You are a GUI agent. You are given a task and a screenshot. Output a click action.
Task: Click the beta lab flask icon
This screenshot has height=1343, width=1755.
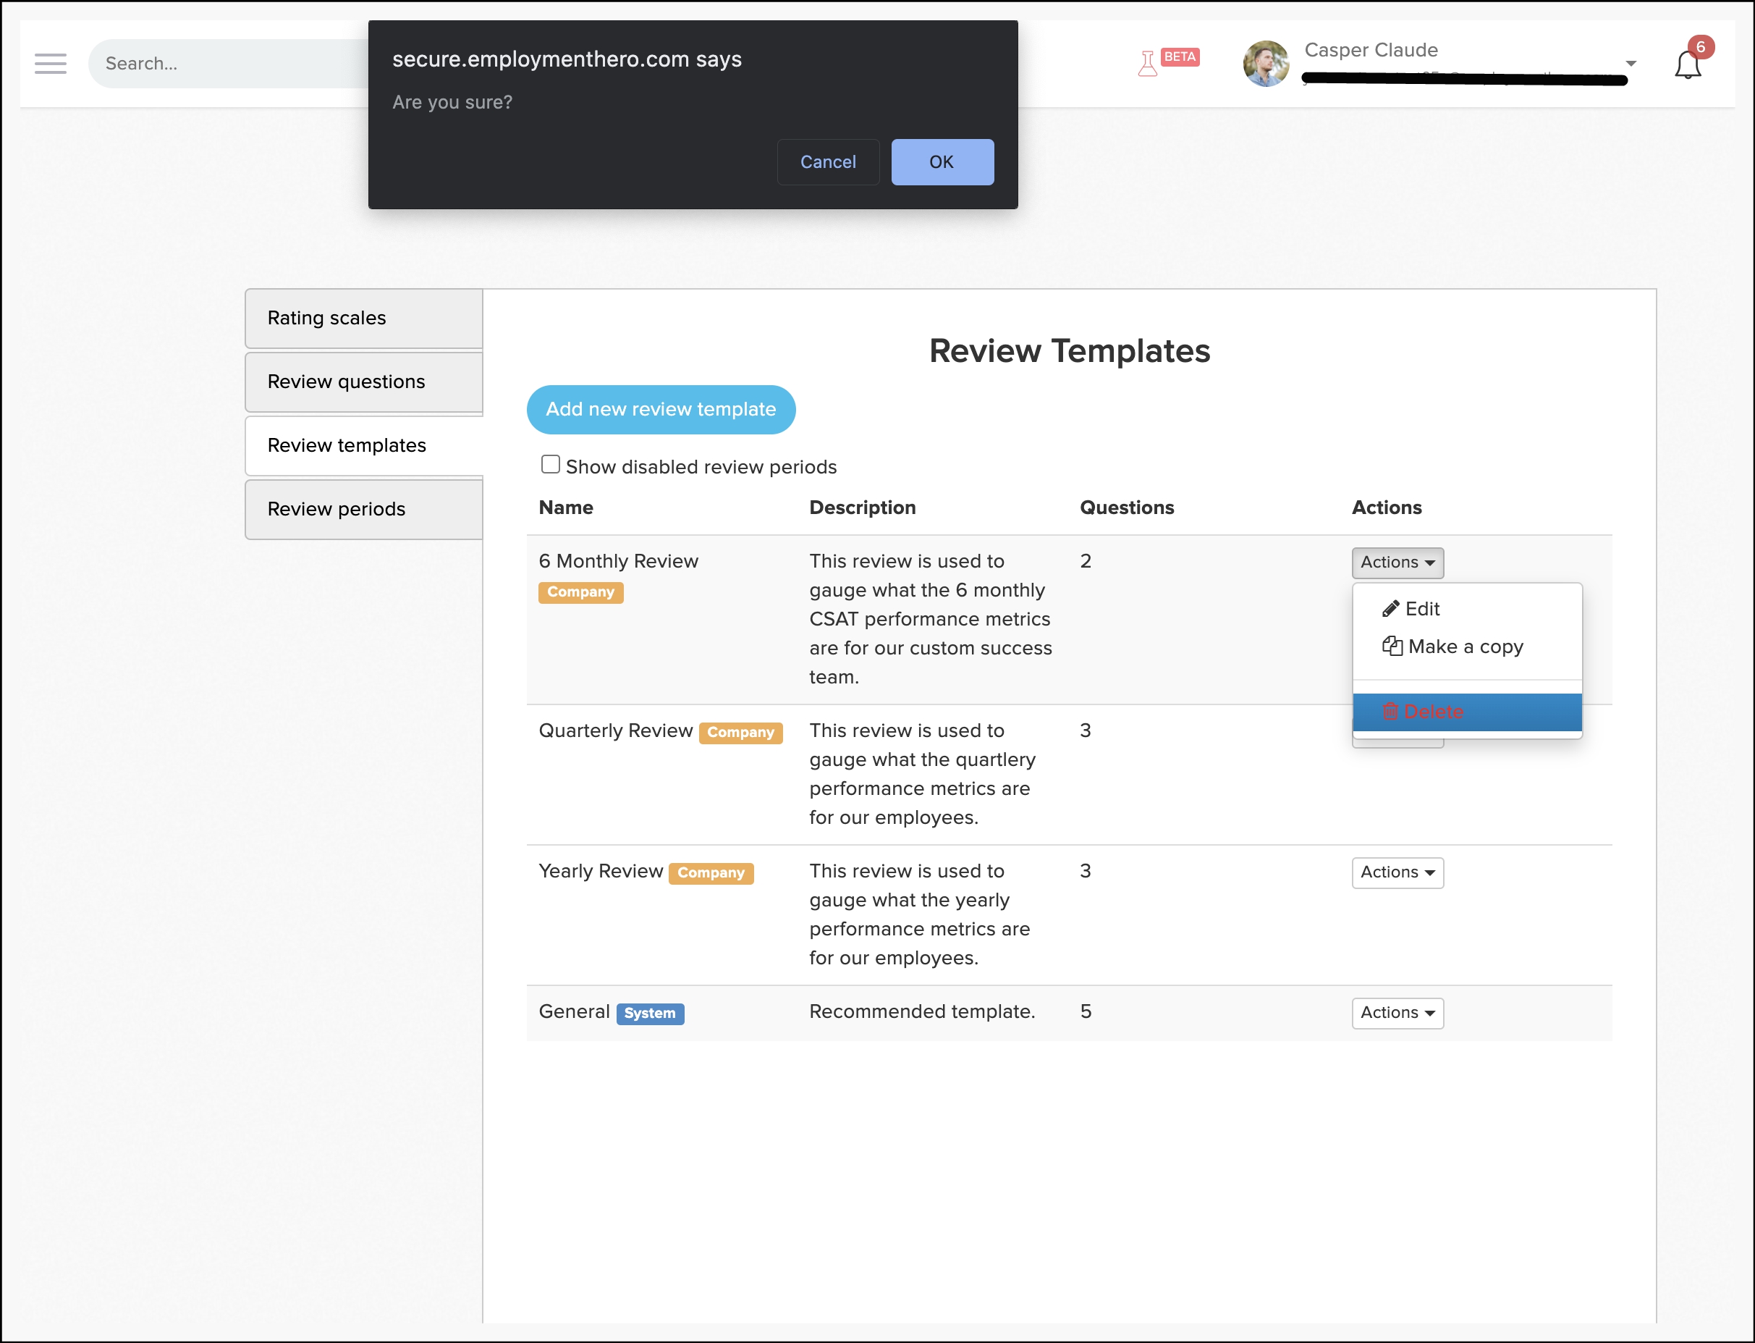click(x=1148, y=63)
